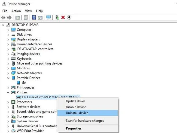The image size is (177, 133).
Task: Click the Keyboards category icon
Action: coord(13,59)
